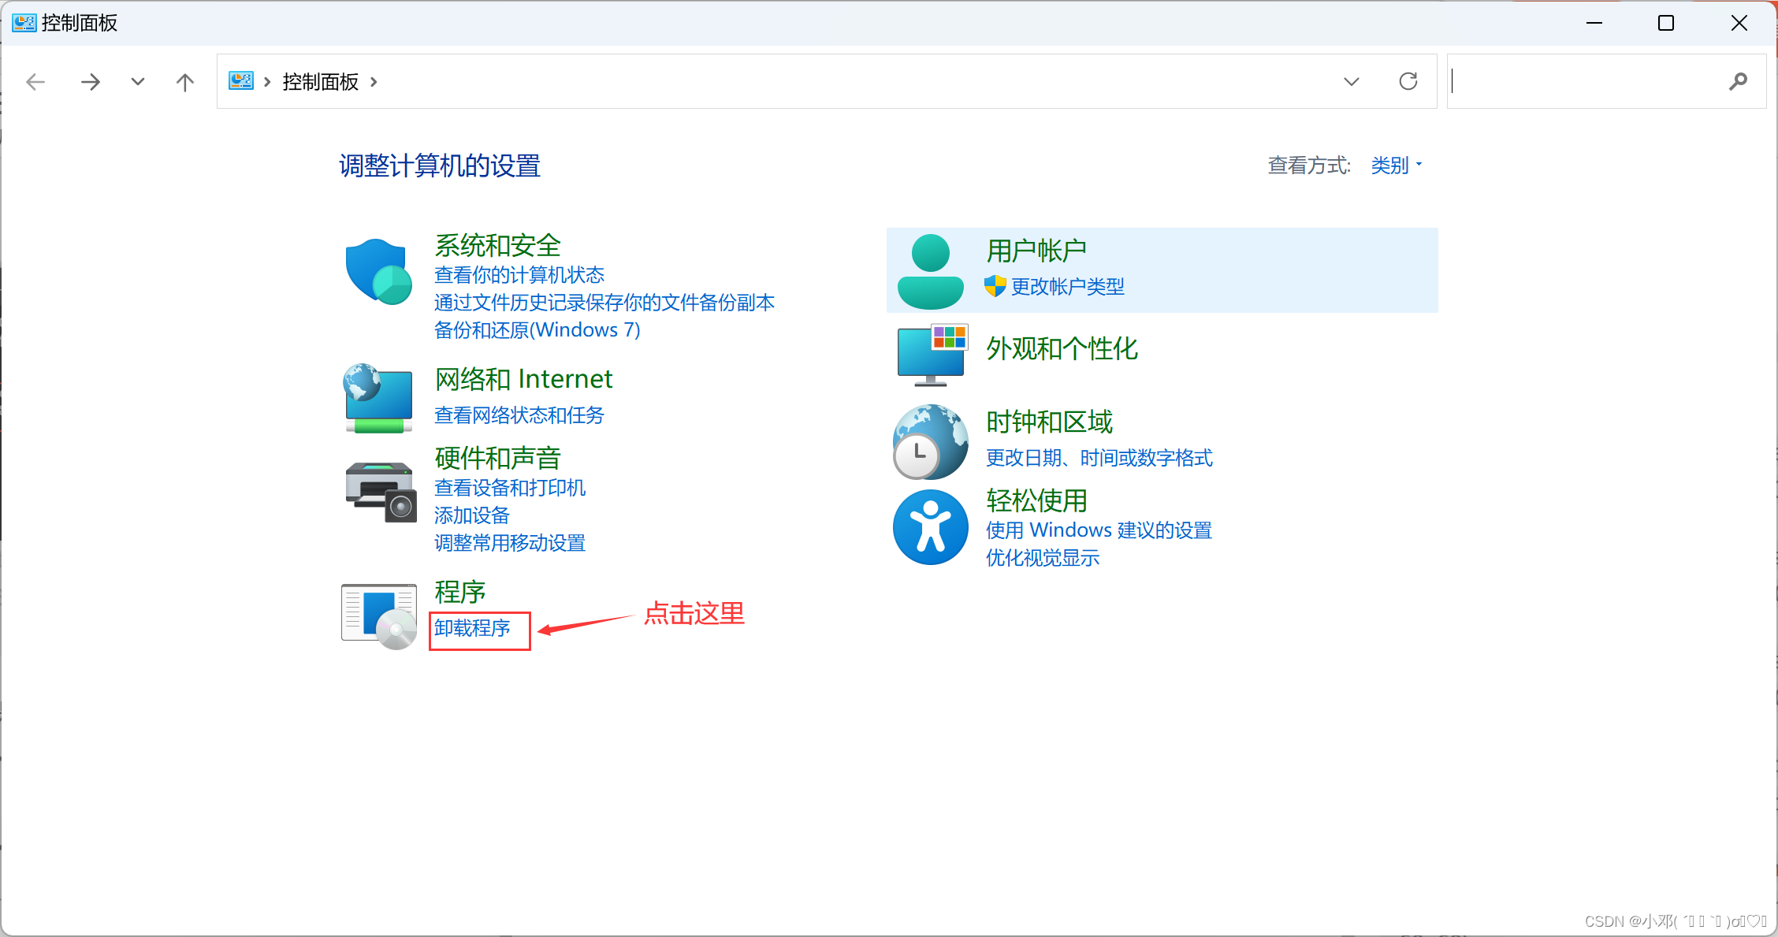
Task: Click 更改帐户类型 link
Action: [1068, 286]
